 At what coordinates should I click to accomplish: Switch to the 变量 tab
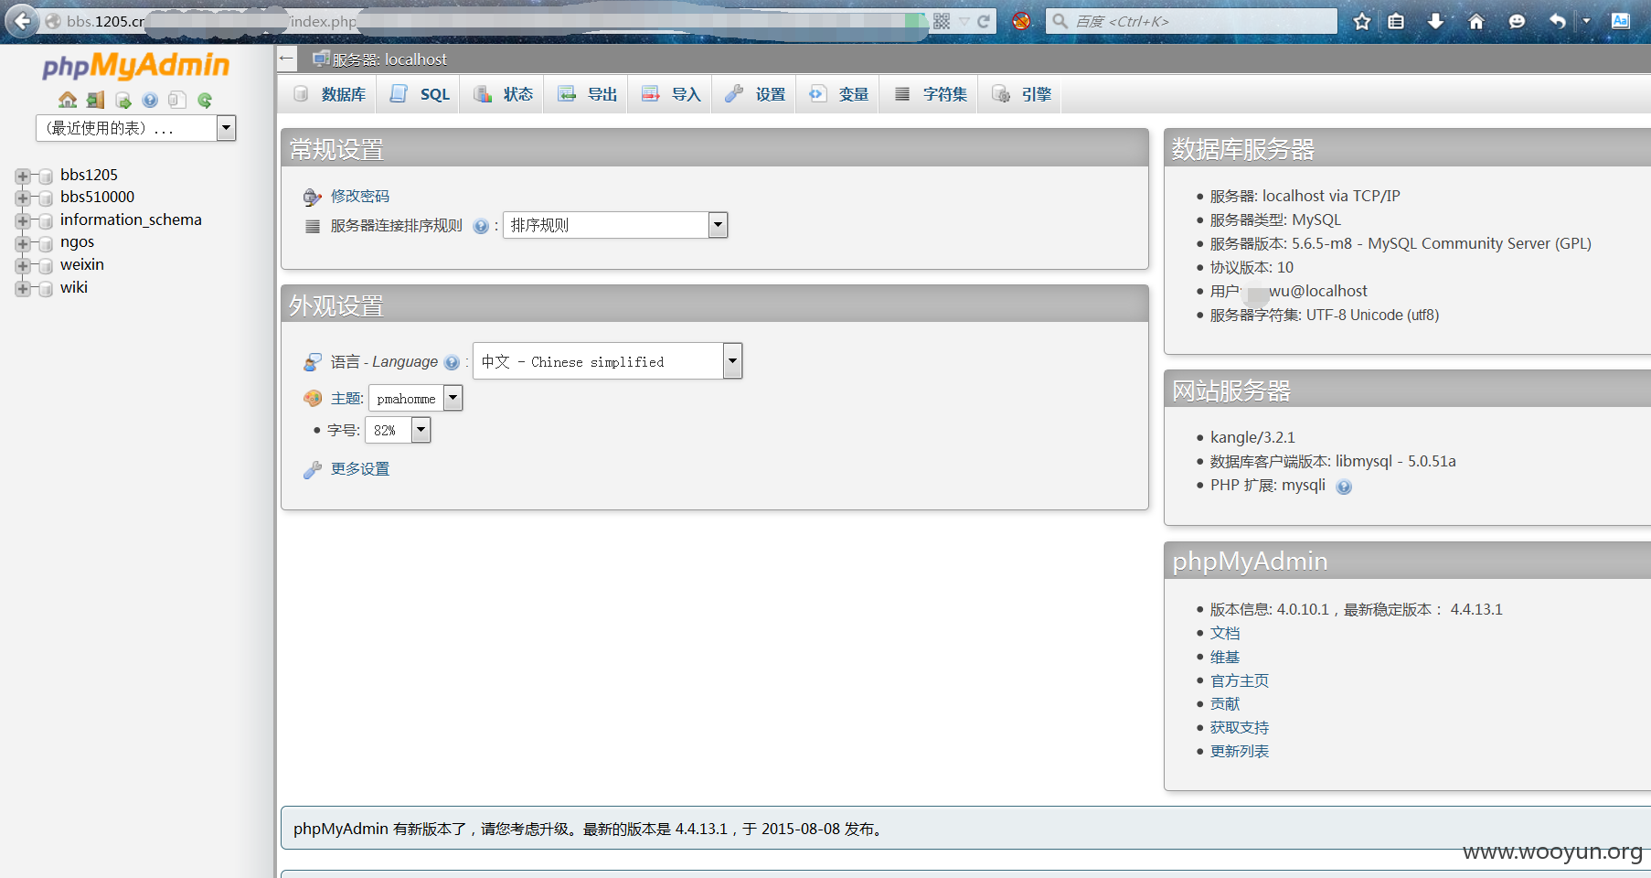click(839, 94)
